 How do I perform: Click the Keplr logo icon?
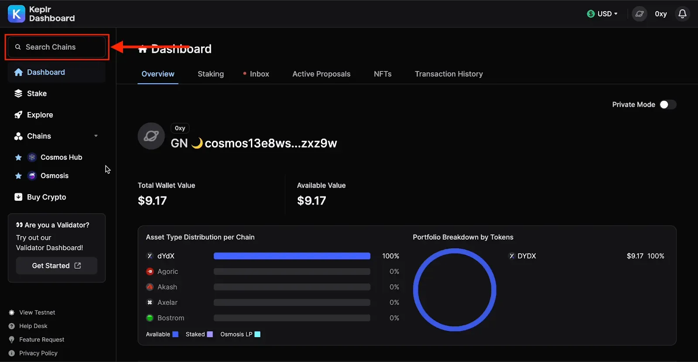click(x=17, y=14)
